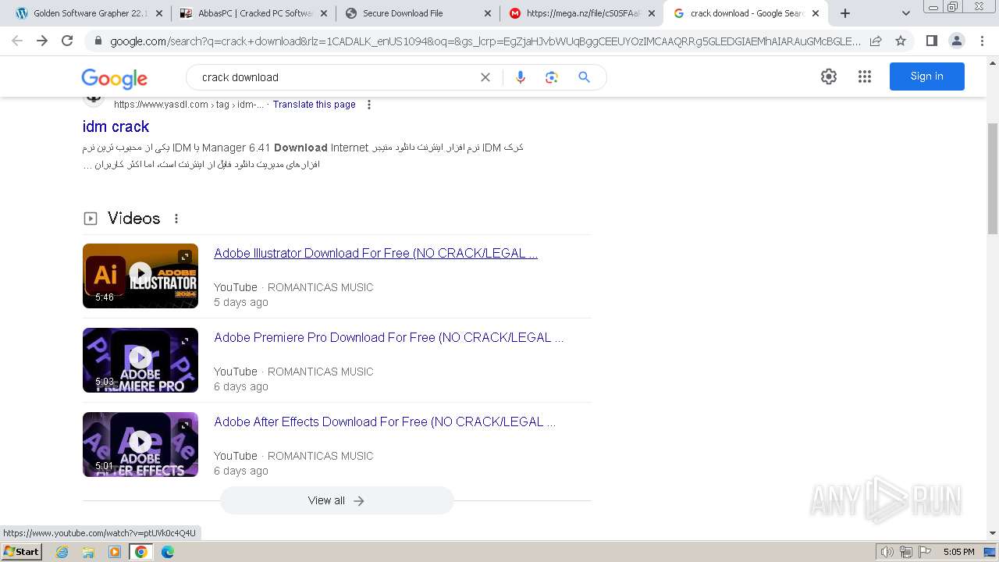Open Videos section three-dot options
Viewport: 999px width, 562px height.
click(176, 219)
